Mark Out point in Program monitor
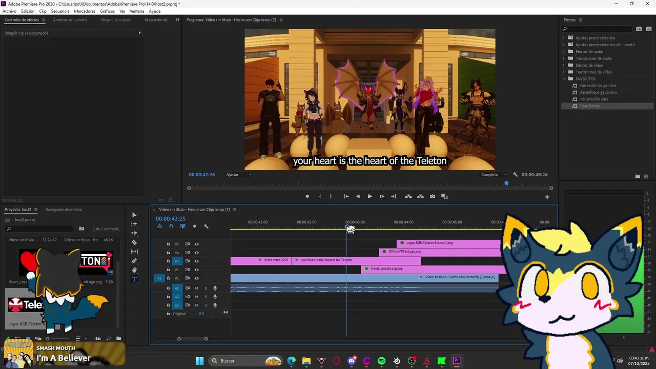This screenshot has width=656, height=369. (x=331, y=196)
